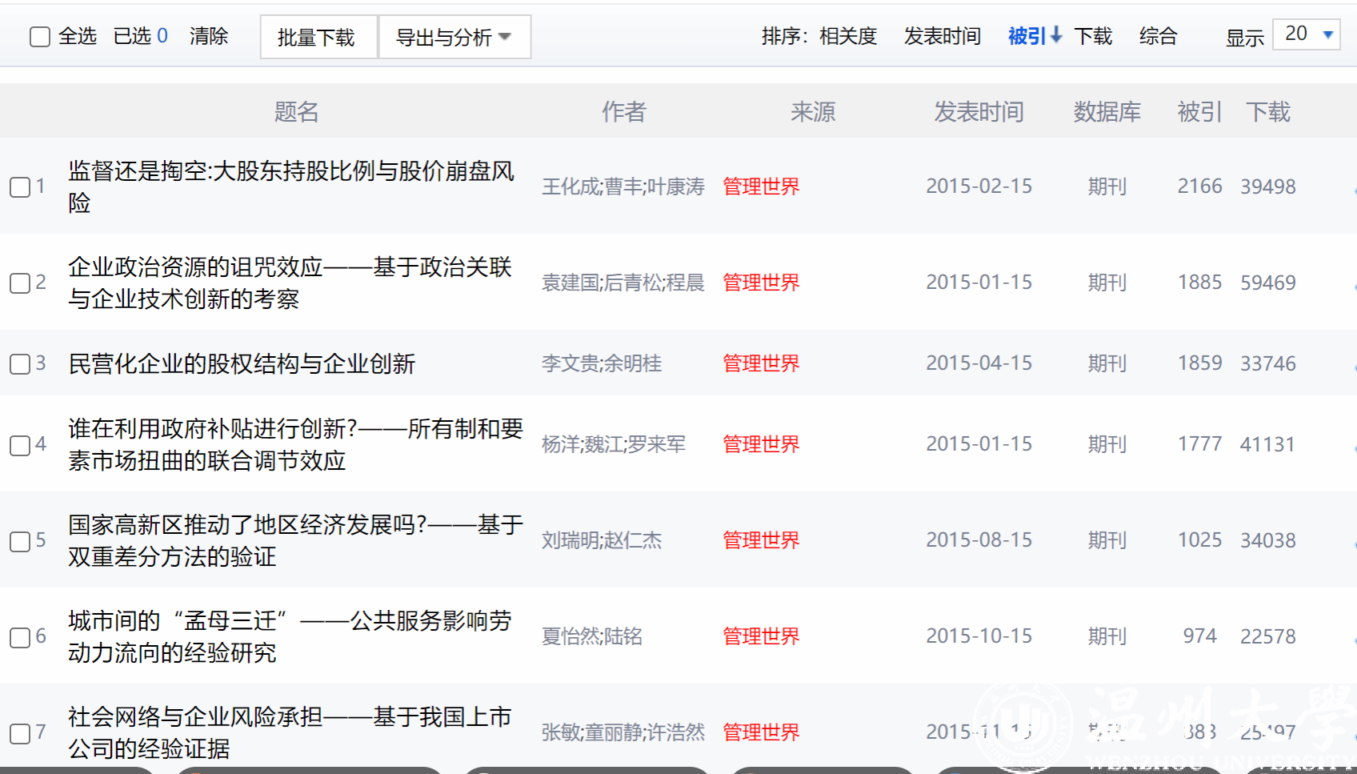Viewport: 1357px width, 774px height.
Task: Click the 被引 descending sort arrow
Action: point(1056,35)
